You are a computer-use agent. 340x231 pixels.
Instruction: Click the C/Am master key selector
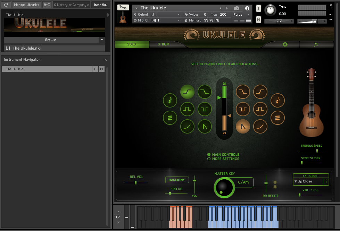pos(243,182)
